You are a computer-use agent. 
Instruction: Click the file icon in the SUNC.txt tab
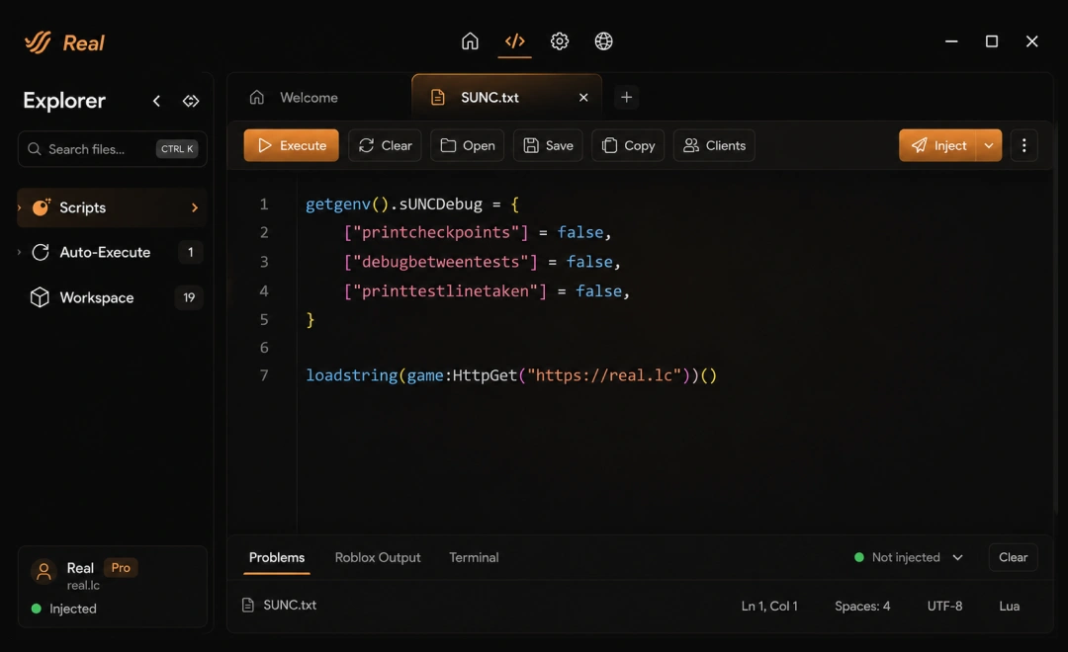pyautogui.click(x=438, y=98)
